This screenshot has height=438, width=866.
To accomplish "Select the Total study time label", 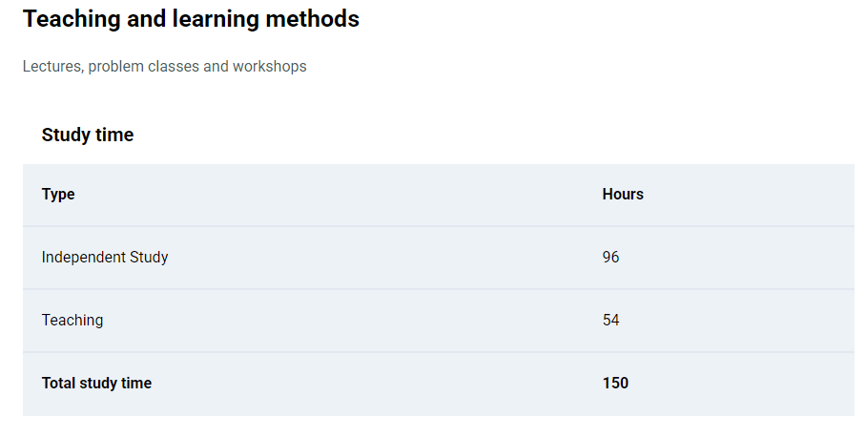I will click(x=96, y=384).
